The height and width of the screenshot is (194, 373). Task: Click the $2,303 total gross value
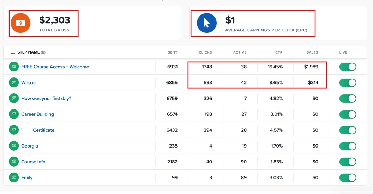(x=55, y=20)
